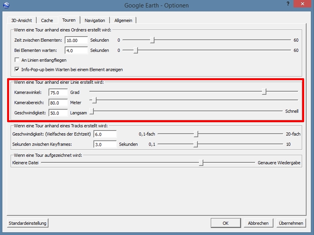Focus the Zeit zwischen Elementen field

coord(76,40)
